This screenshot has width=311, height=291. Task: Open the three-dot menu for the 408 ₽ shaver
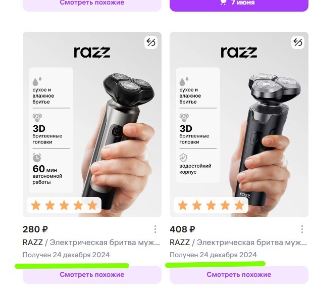(302, 229)
